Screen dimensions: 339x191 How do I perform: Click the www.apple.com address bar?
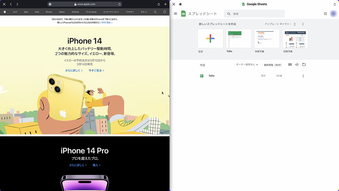point(85,4)
